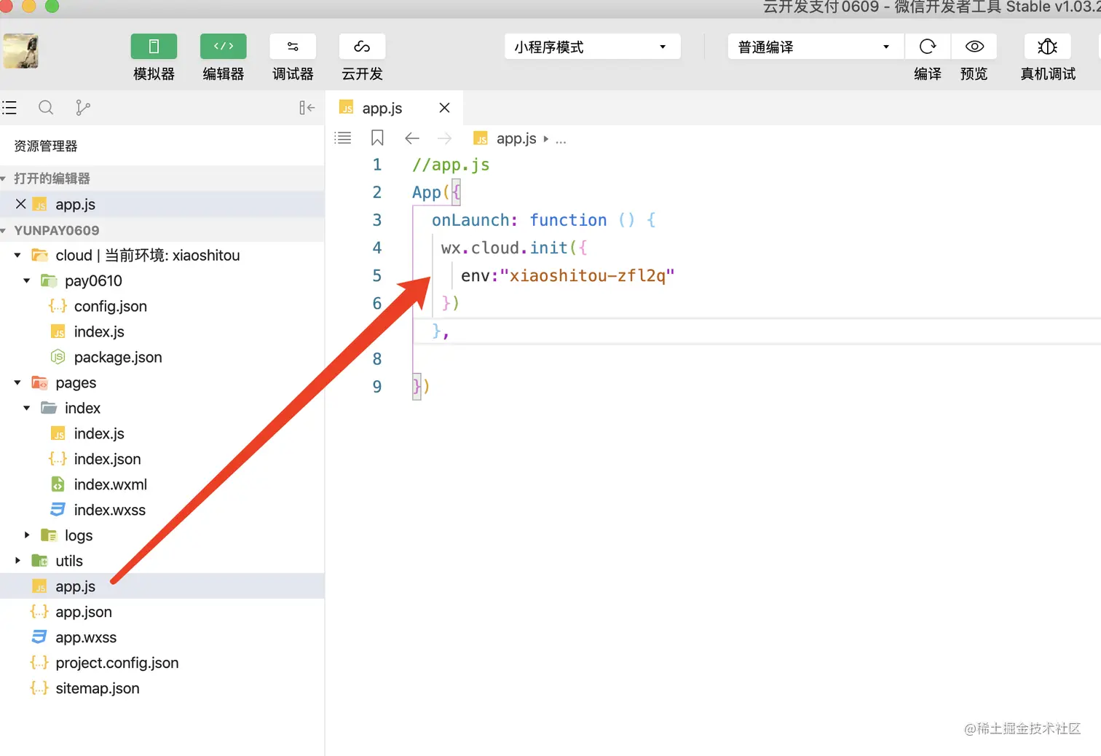Screen dimensions: 1101x756
Task: Click the env string "xiaoshitou-zfl2q" in code
Action: tap(588, 275)
